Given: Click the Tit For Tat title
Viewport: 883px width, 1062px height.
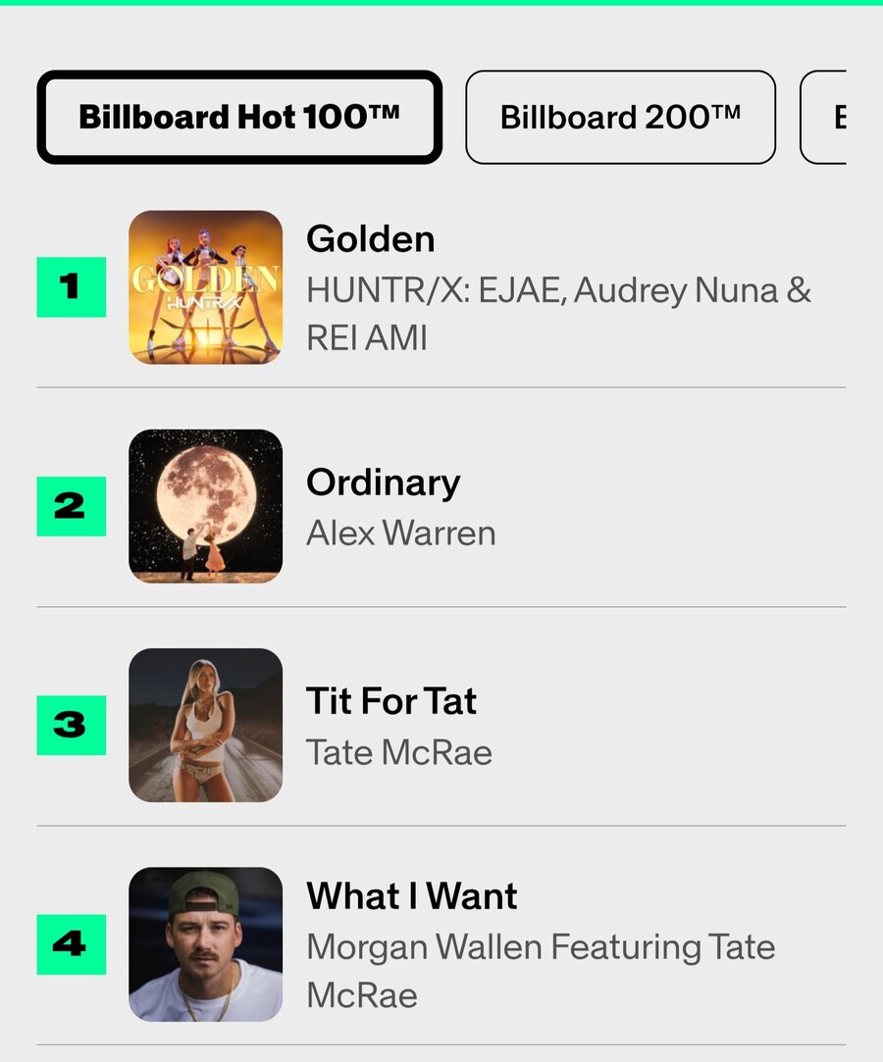Looking at the screenshot, I should click(x=390, y=701).
